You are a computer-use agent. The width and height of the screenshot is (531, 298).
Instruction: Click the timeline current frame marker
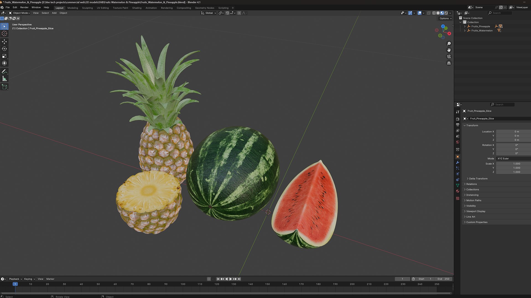point(15,284)
